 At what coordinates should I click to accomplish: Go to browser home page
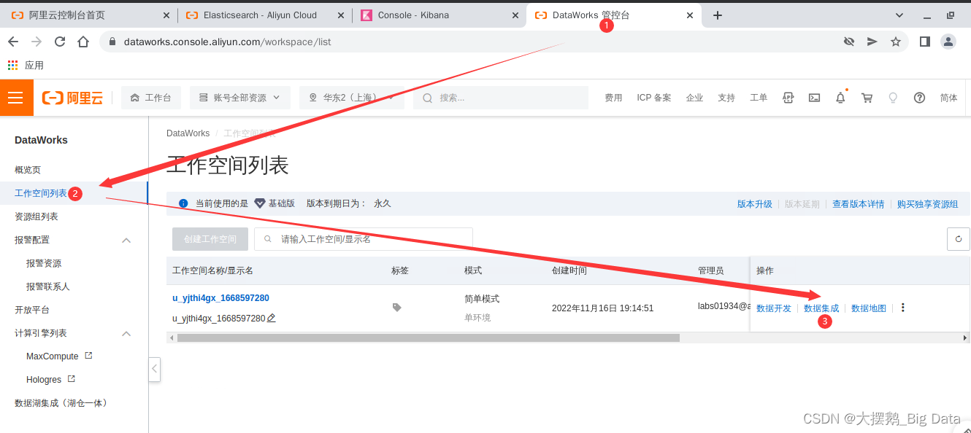(83, 42)
